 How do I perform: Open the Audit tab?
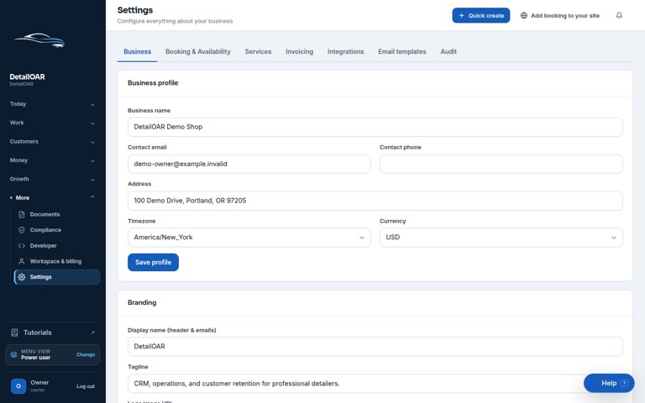448,51
